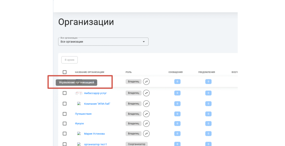Screen dimensions: 285x146
Task: Check the Мария Устинова row checkbox
Action: click(65, 134)
